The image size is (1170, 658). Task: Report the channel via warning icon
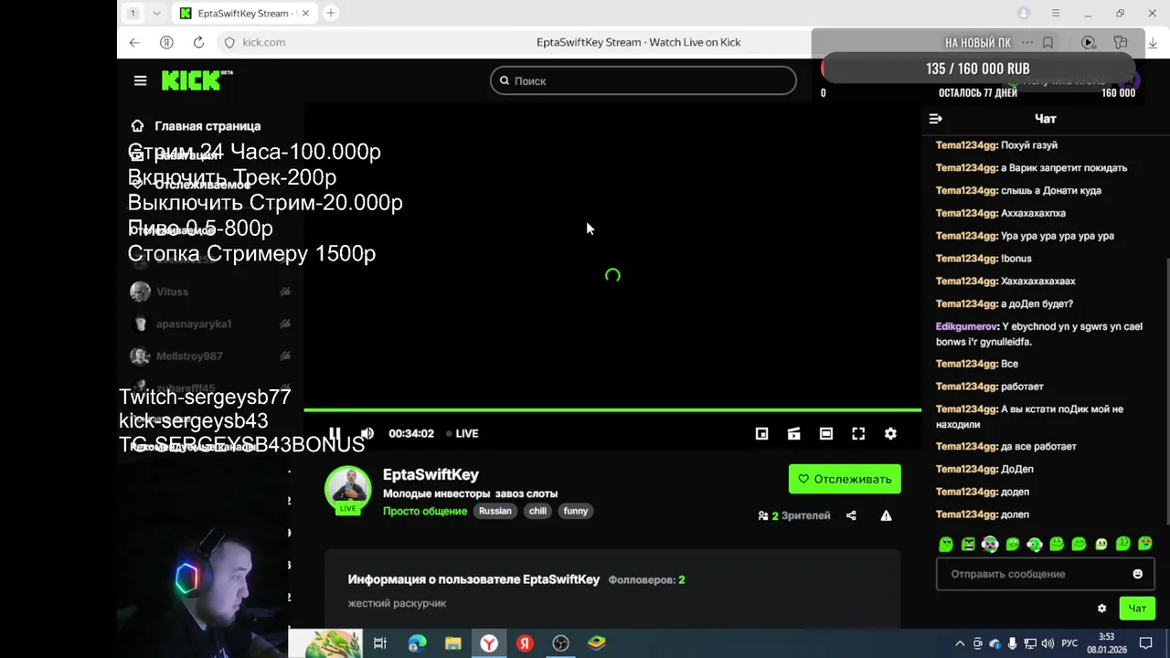click(x=886, y=515)
